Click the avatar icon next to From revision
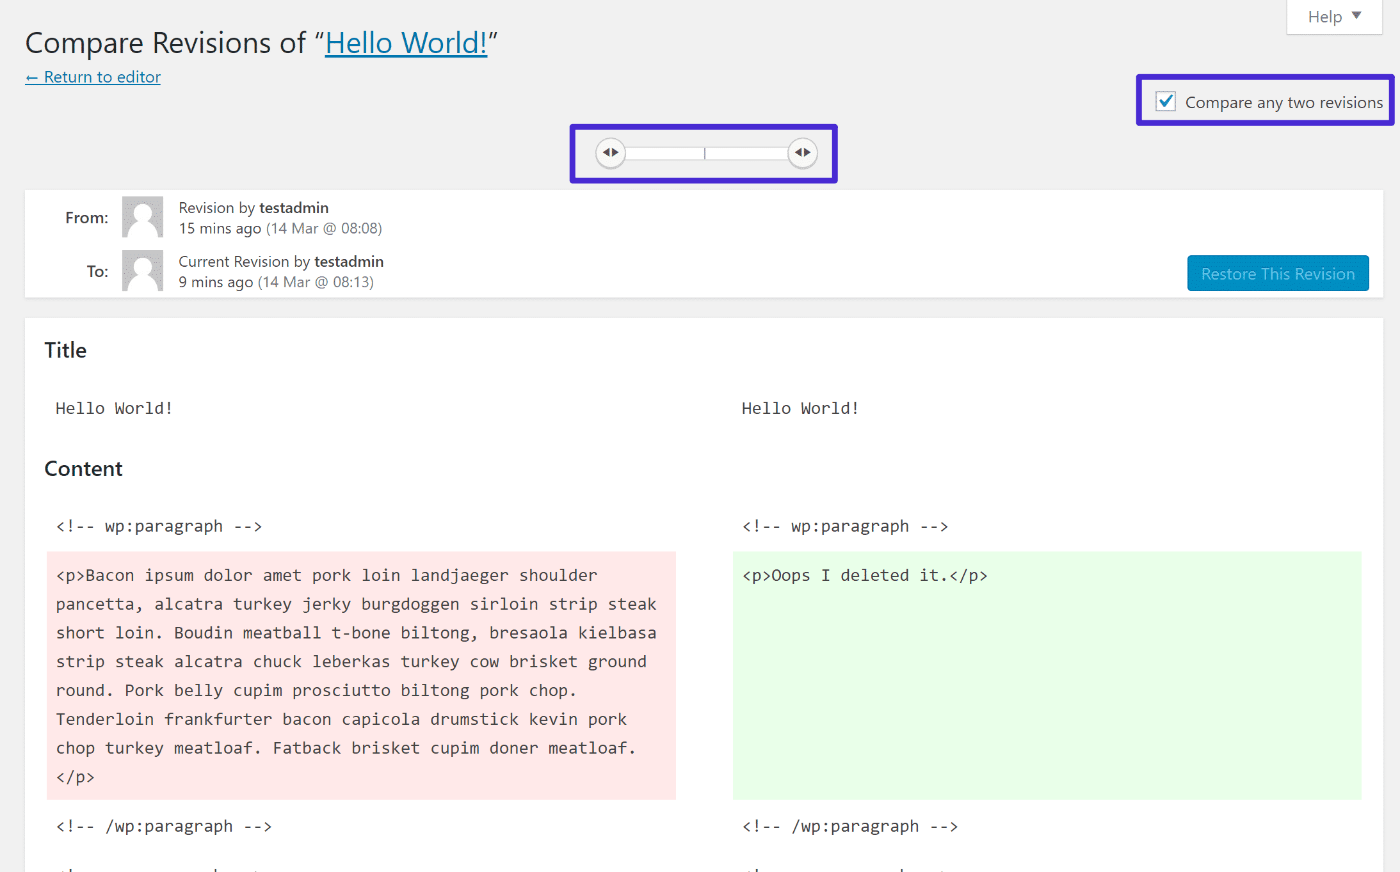 [141, 218]
